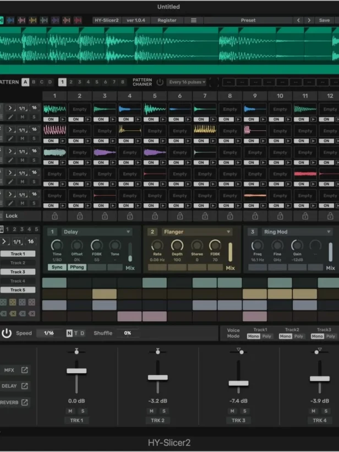Toggle the sequencer power button beside Speed
339x452 pixels.
[7, 333]
